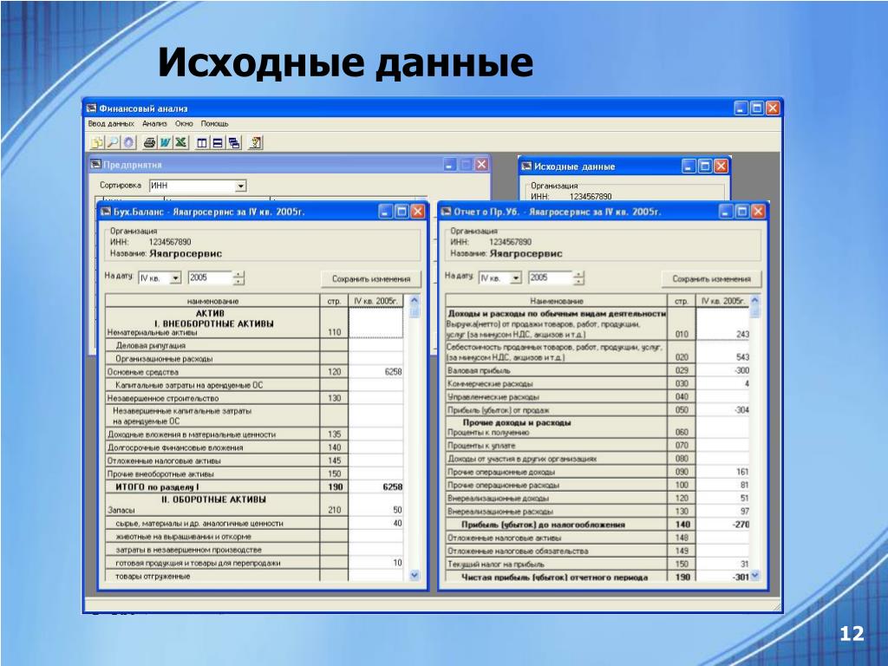Click the enterprises documents toolbar icon
The height and width of the screenshot is (666, 888).
click(x=97, y=143)
